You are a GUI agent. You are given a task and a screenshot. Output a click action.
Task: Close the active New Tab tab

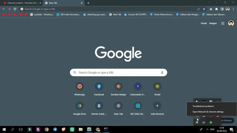coord(81,3)
